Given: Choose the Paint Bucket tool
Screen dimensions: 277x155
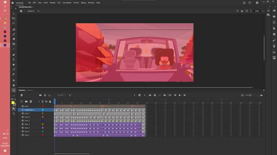Looking at the screenshot, I should pyautogui.click(x=14, y=65).
